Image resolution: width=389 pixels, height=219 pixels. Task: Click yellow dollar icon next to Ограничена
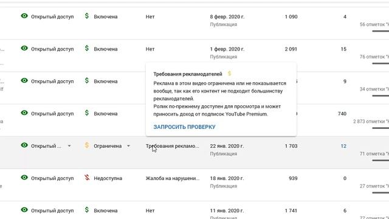86,145
